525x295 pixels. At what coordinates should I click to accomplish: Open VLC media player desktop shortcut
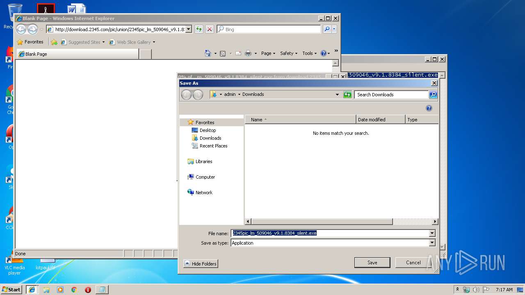tap(14, 265)
